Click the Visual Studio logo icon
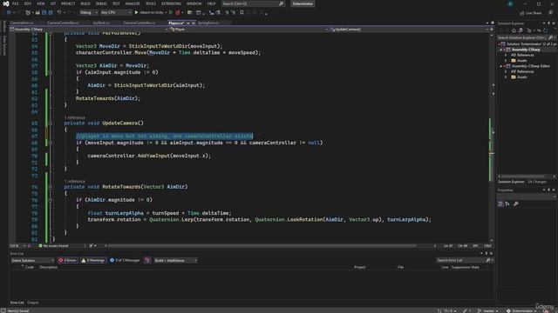The width and height of the screenshot is (558, 313). [6, 3]
